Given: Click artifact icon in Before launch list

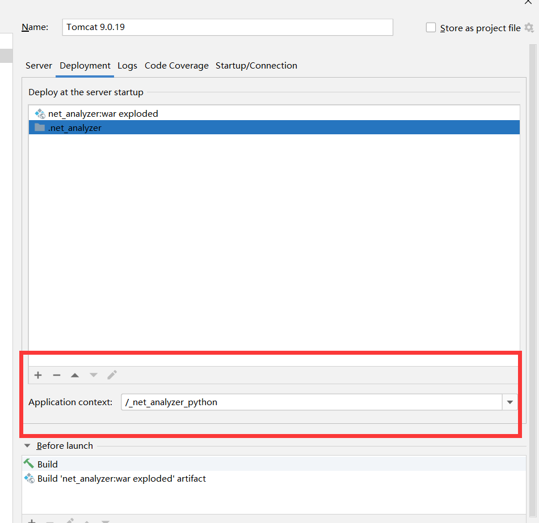Looking at the screenshot, I should (29, 478).
